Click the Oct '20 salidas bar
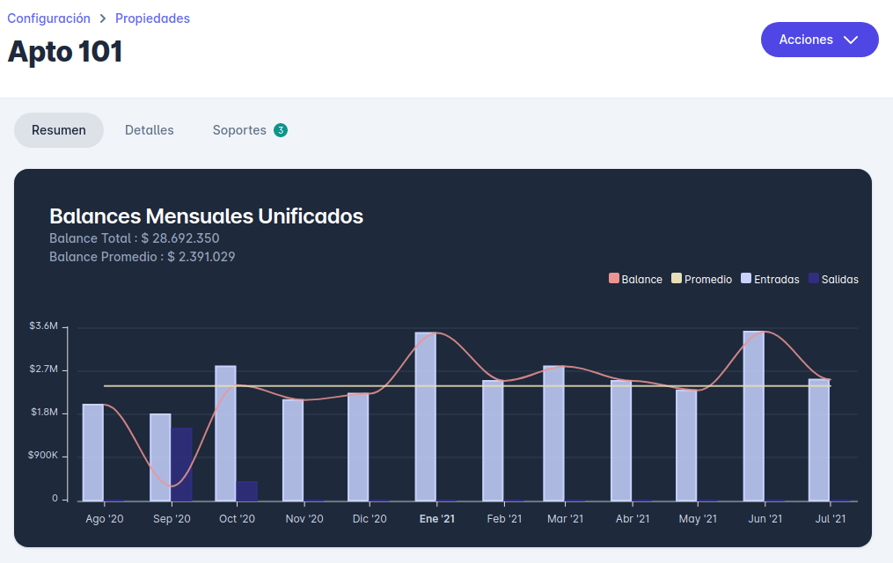Image resolution: width=893 pixels, height=563 pixels. click(247, 491)
